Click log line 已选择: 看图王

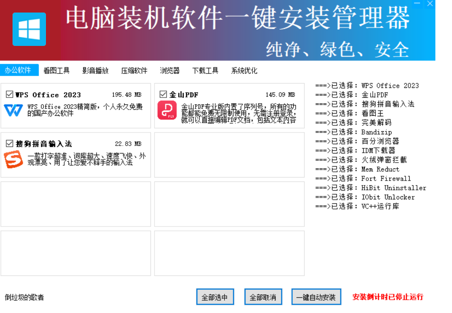pos(349,113)
